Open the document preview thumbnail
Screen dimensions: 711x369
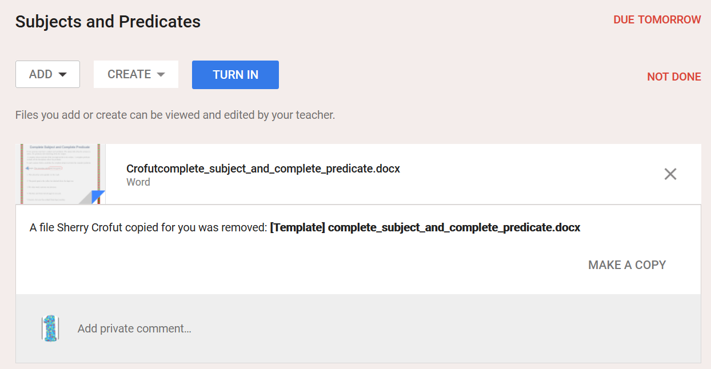click(x=61, y=174)
